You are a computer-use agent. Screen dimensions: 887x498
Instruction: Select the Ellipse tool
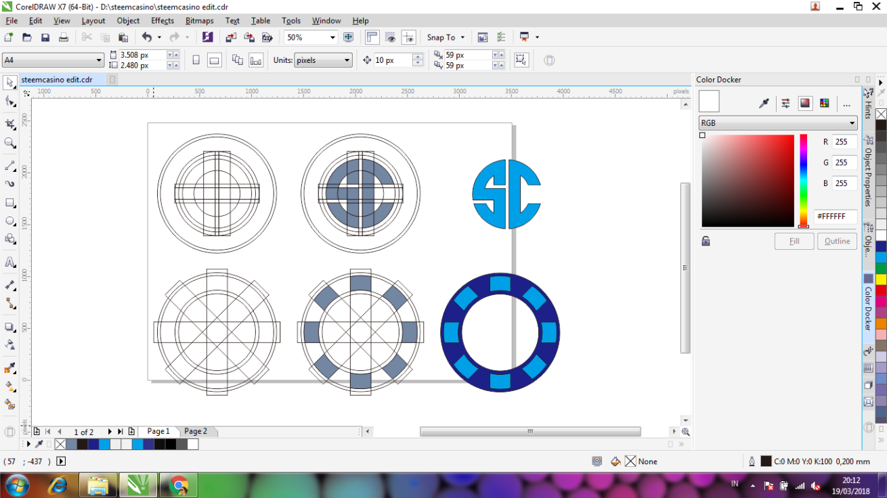(10, 221)
